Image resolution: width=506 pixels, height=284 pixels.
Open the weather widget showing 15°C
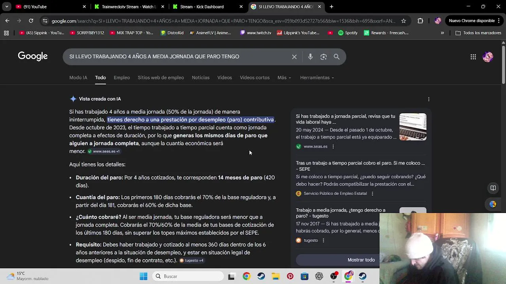[x=28, y=276]
